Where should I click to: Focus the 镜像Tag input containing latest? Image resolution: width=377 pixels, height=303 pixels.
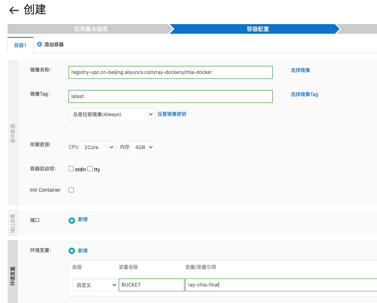170,96
